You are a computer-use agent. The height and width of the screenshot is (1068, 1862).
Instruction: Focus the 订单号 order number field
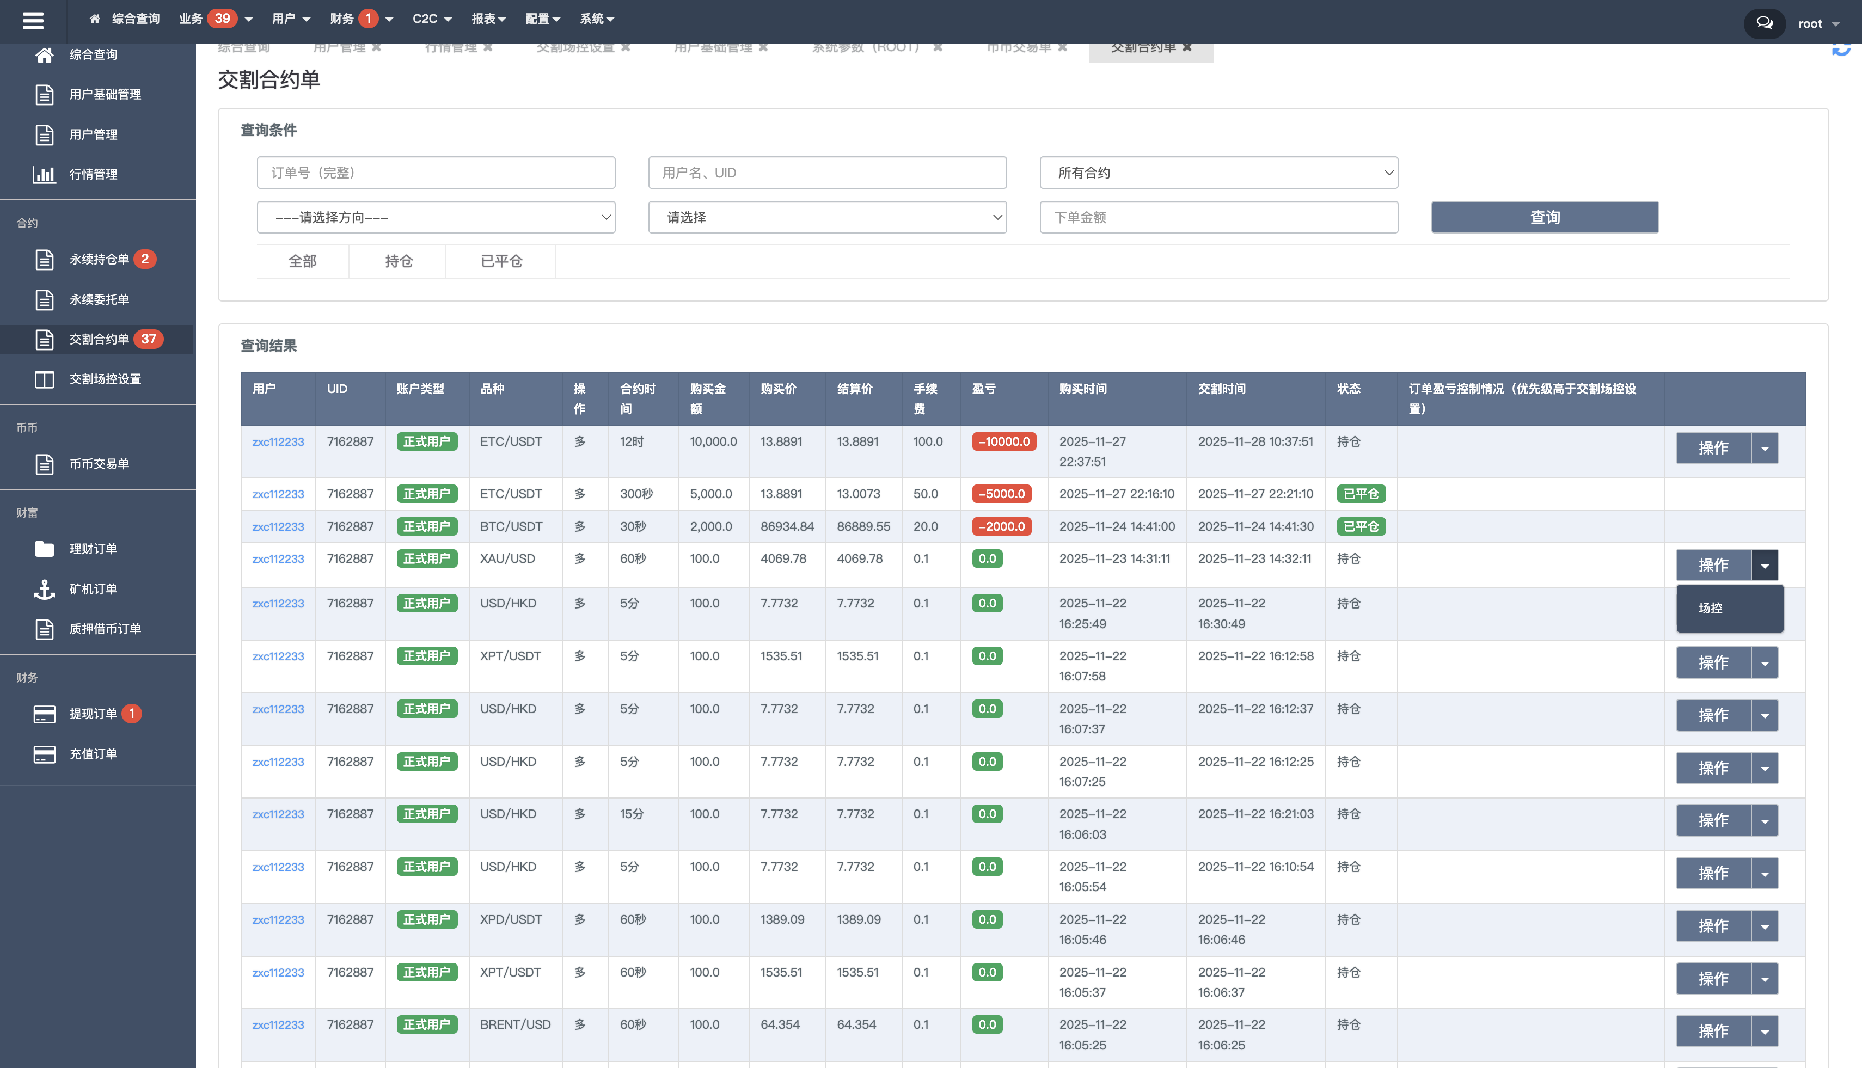pyautogui.click(x=436, y=173)
